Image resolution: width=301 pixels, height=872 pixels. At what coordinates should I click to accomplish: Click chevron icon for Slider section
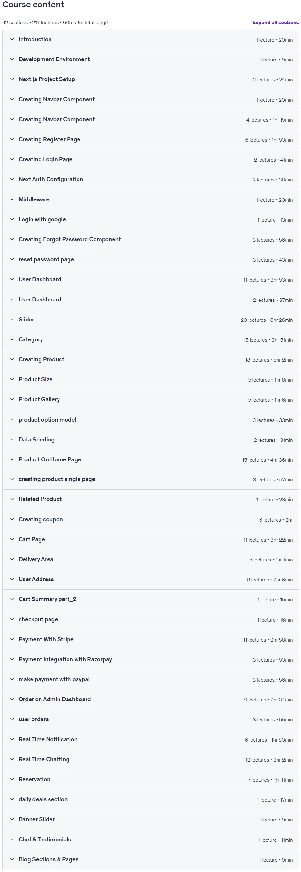(x=12, y=320)
